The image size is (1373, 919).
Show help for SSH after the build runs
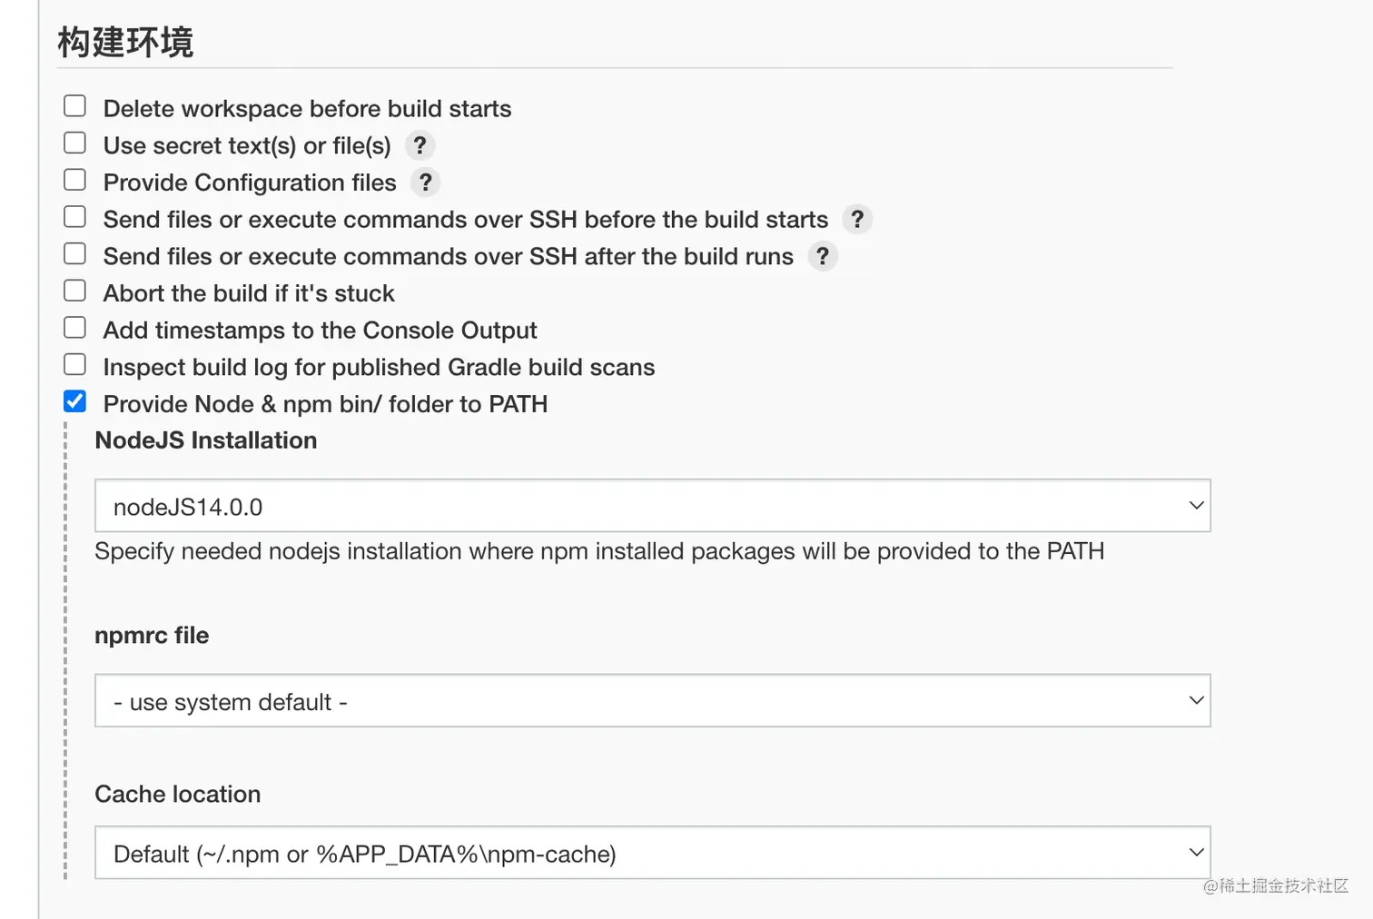click(x=822, y=257)
